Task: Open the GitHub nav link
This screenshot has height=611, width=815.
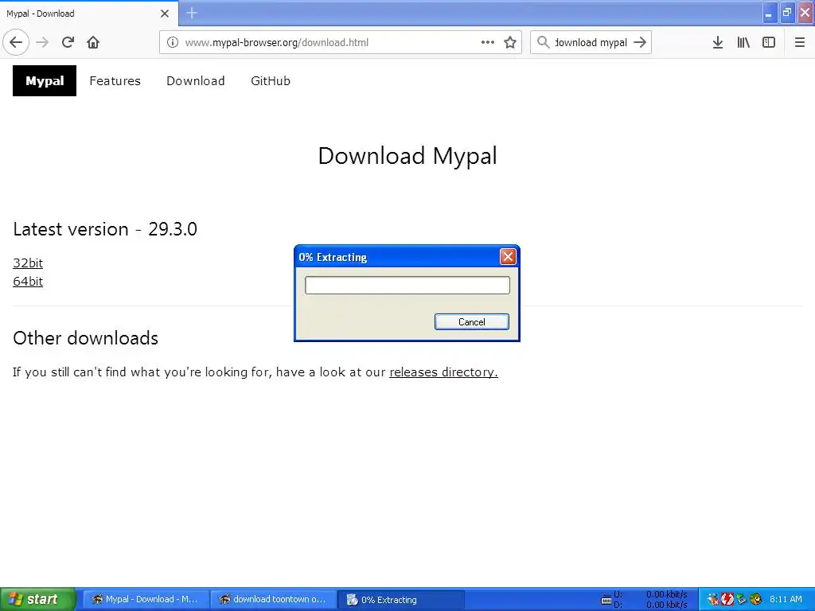Action: tap(271, 81)
